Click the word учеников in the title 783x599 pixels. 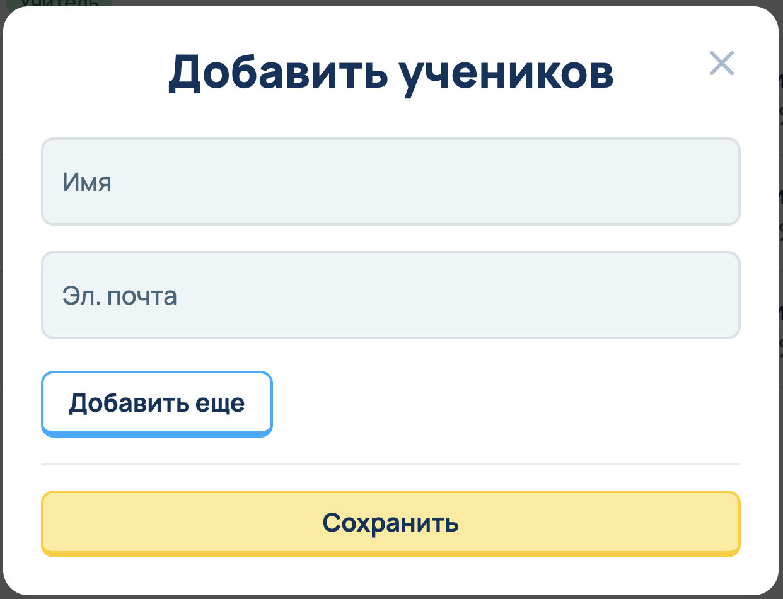509,73
